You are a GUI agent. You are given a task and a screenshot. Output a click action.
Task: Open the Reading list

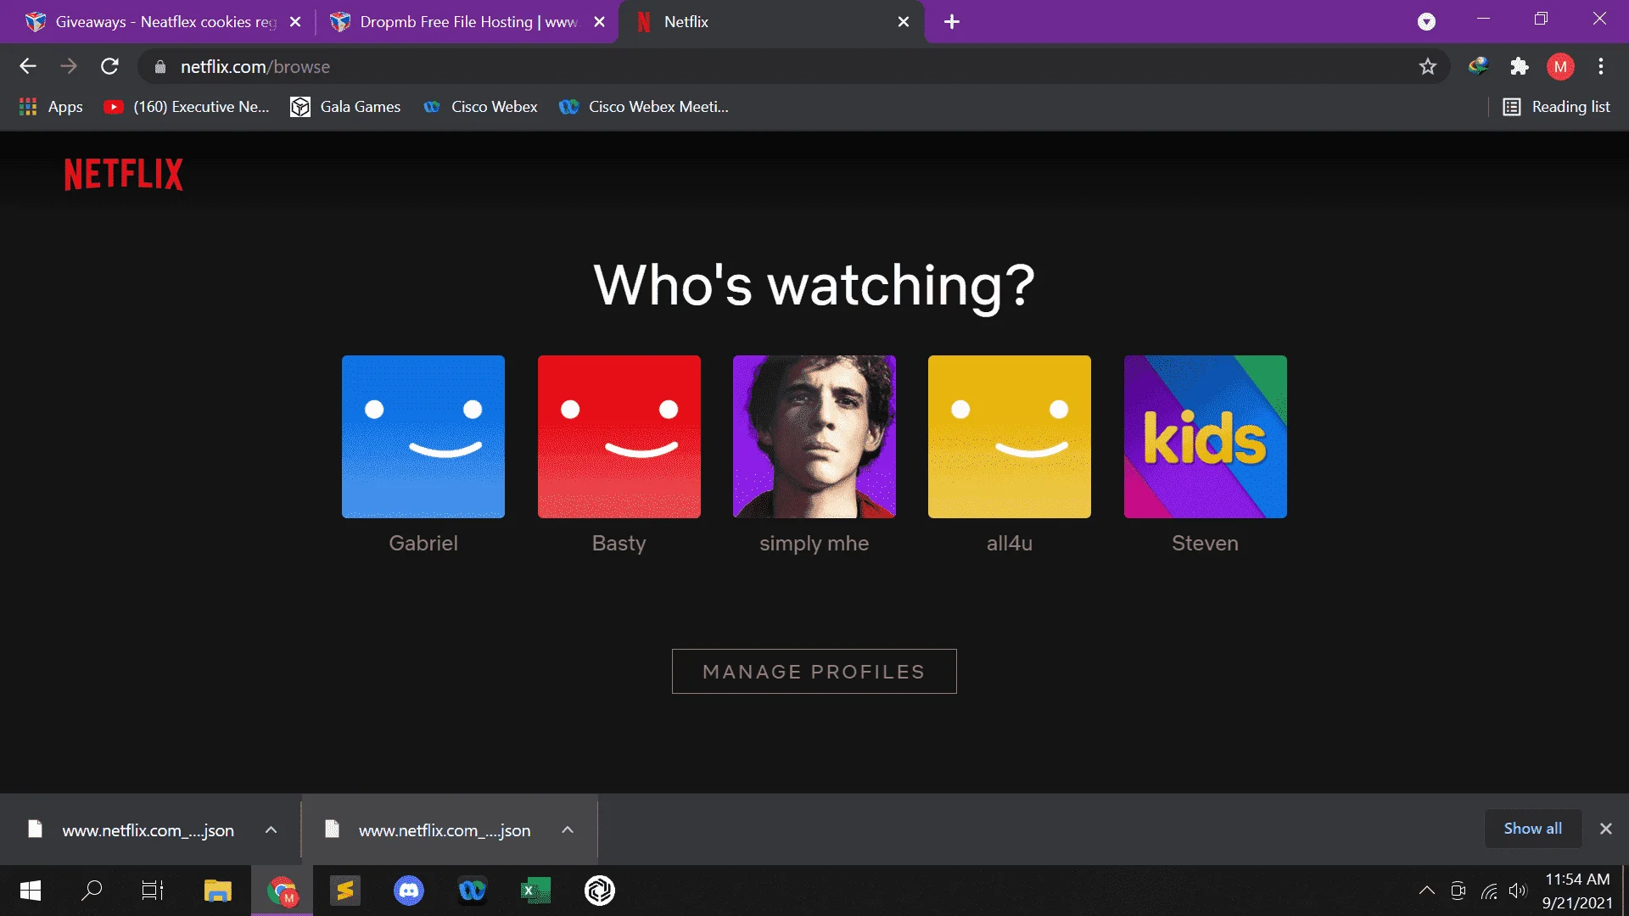1557,107
